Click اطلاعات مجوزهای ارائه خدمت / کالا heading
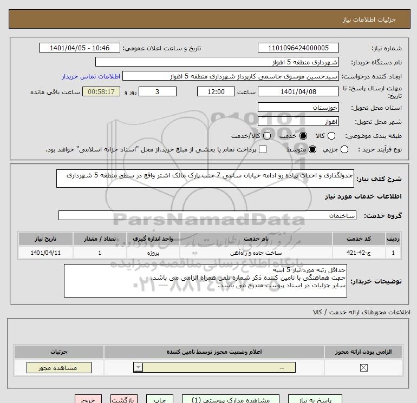The height and width of the screenshot is (403, 417). tap(361, 312)
